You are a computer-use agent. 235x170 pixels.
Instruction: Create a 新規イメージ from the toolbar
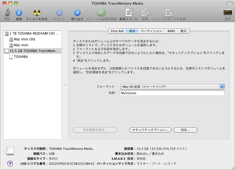pos(129,12)
